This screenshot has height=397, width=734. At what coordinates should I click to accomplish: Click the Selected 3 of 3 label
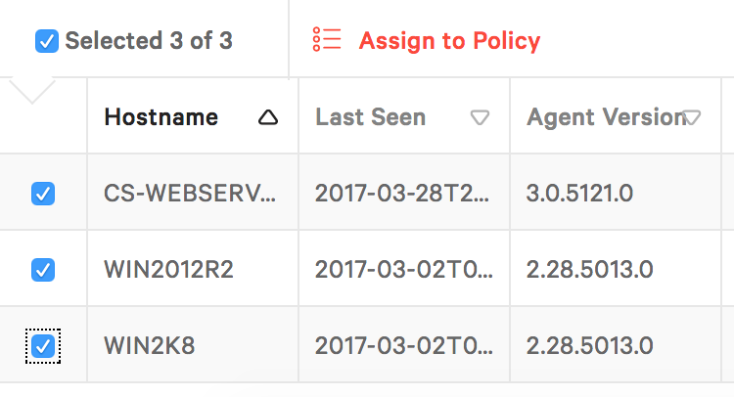click(149, 41)
